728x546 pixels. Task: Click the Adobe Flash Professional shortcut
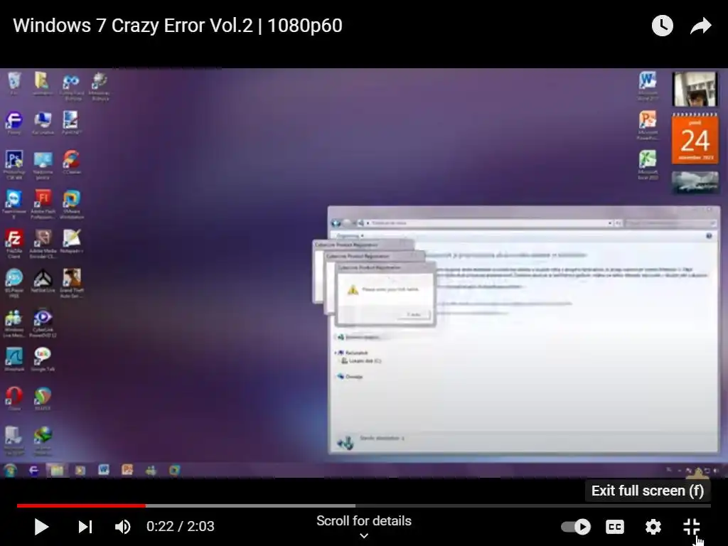coord(43,203)
